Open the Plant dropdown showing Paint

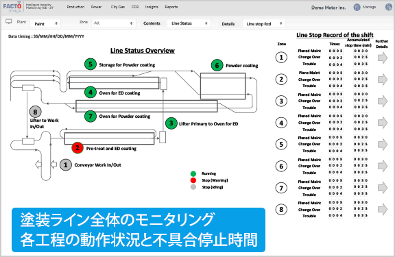(x=45, y=24)
